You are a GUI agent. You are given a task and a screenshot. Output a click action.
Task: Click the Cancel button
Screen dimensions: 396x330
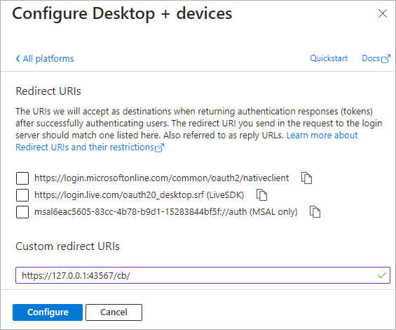tap(114, 312)
